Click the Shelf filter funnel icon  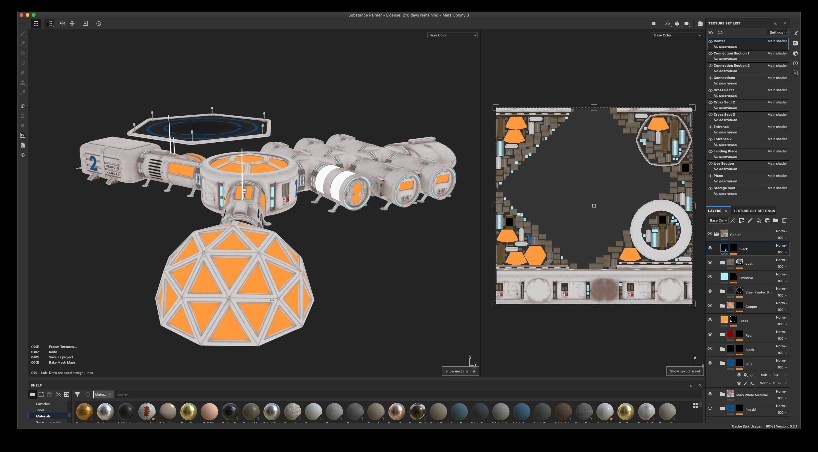click(x=77, y=394)
